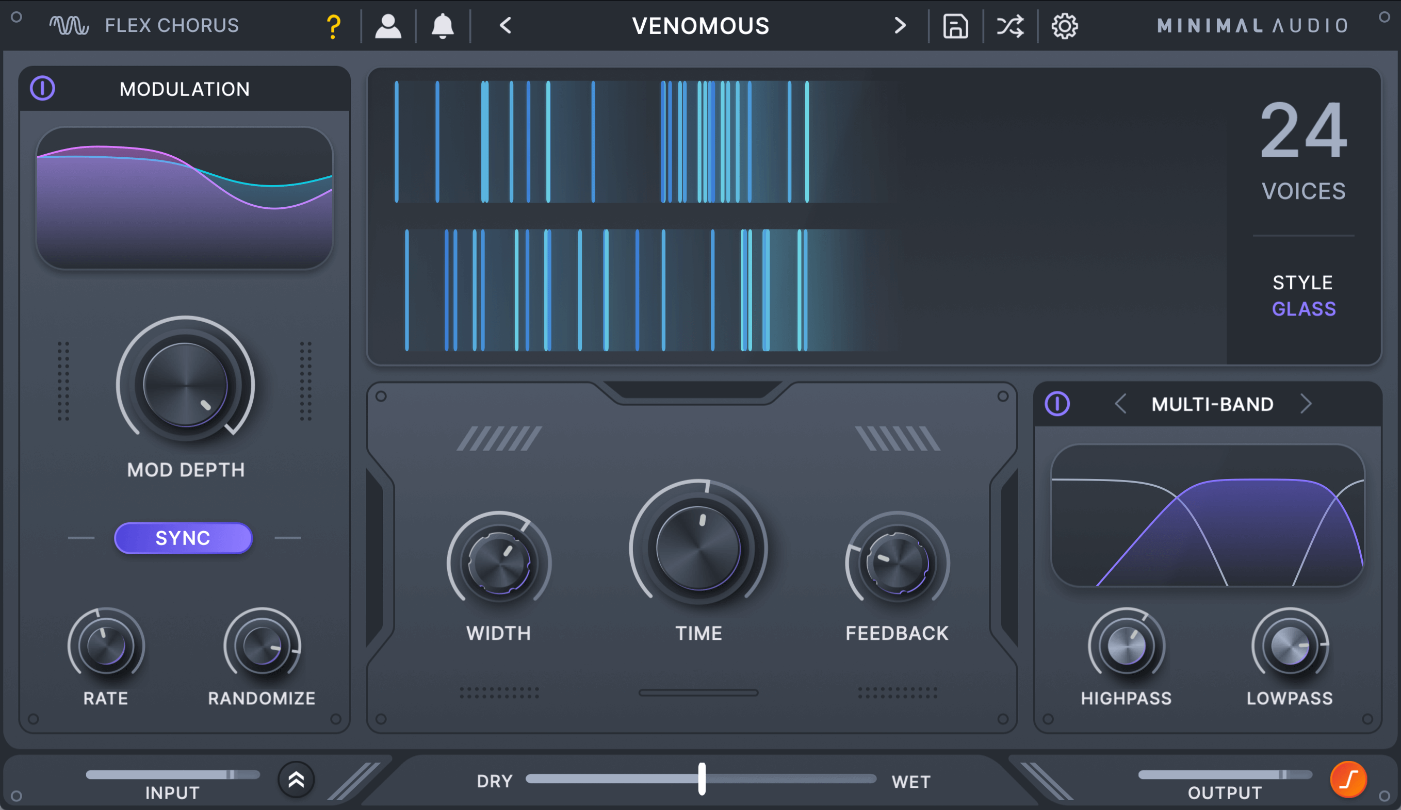Click the MINIMAL AUDIO logo text
The width and height of the screenshot is (1401, 810).
1251,25
